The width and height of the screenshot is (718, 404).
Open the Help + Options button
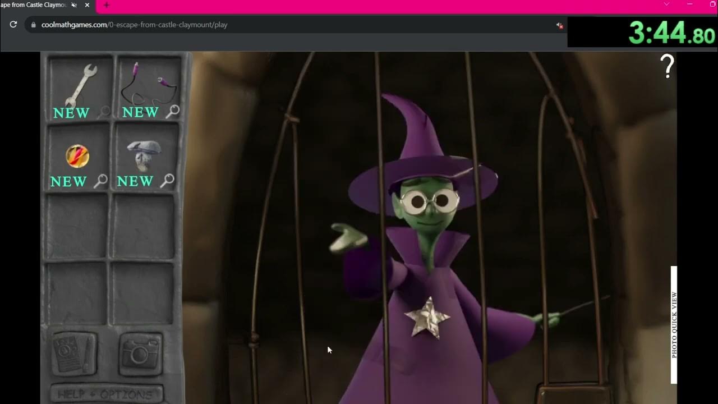pyautogui.click(x=106, y=393)
